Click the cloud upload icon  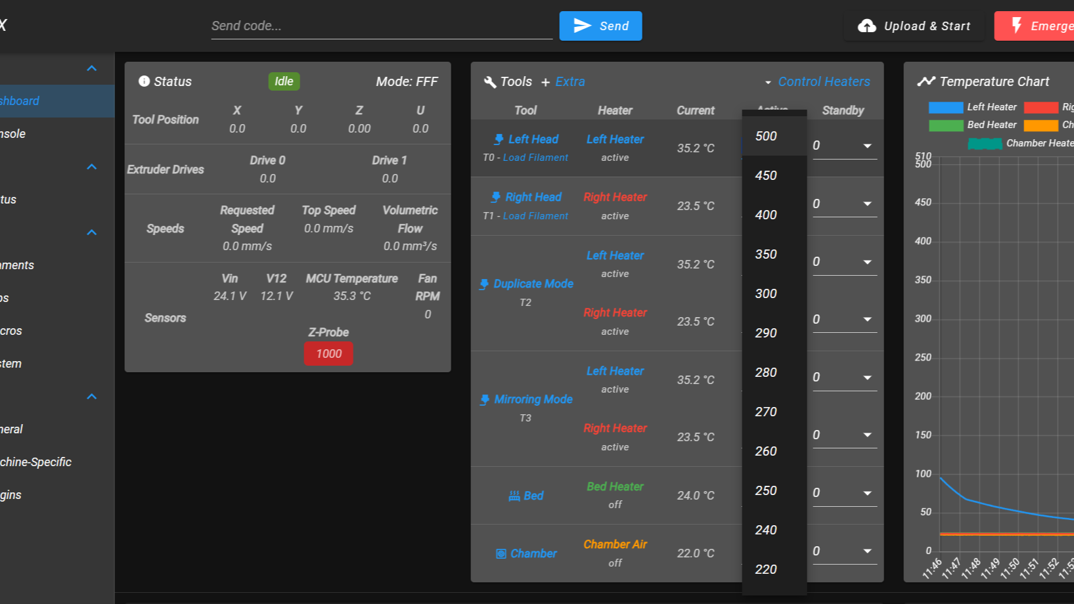[867, 26]
